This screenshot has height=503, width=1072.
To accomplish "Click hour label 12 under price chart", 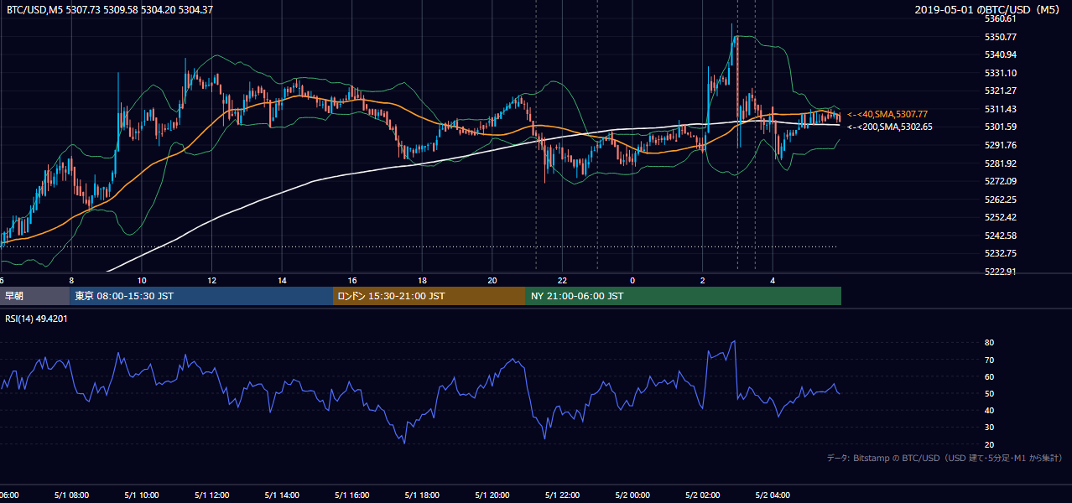I will (x=212, y=280).
